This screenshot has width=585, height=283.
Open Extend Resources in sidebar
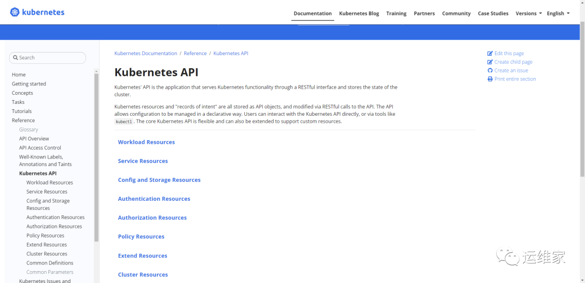(x=47, y=245)
